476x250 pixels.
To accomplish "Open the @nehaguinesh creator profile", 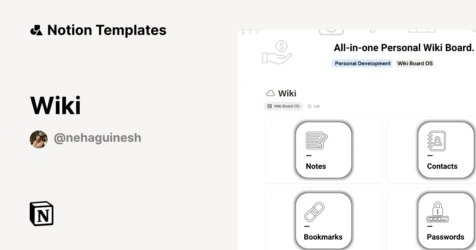I will pos(98,137).
